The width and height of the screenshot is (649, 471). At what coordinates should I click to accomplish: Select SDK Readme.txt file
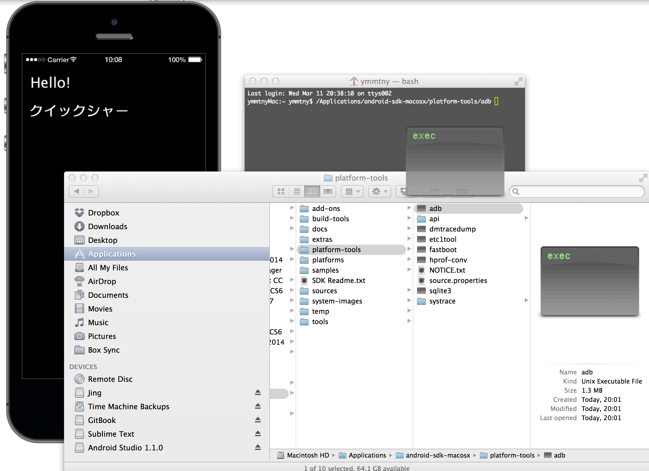351,281
